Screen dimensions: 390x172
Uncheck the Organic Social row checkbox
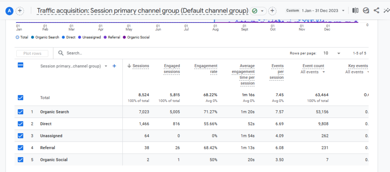(21, 159)
